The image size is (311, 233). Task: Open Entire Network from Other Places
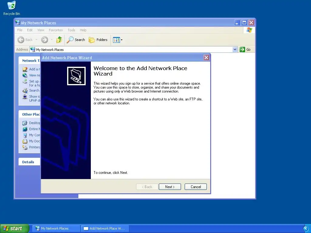(x=31, y=129)
